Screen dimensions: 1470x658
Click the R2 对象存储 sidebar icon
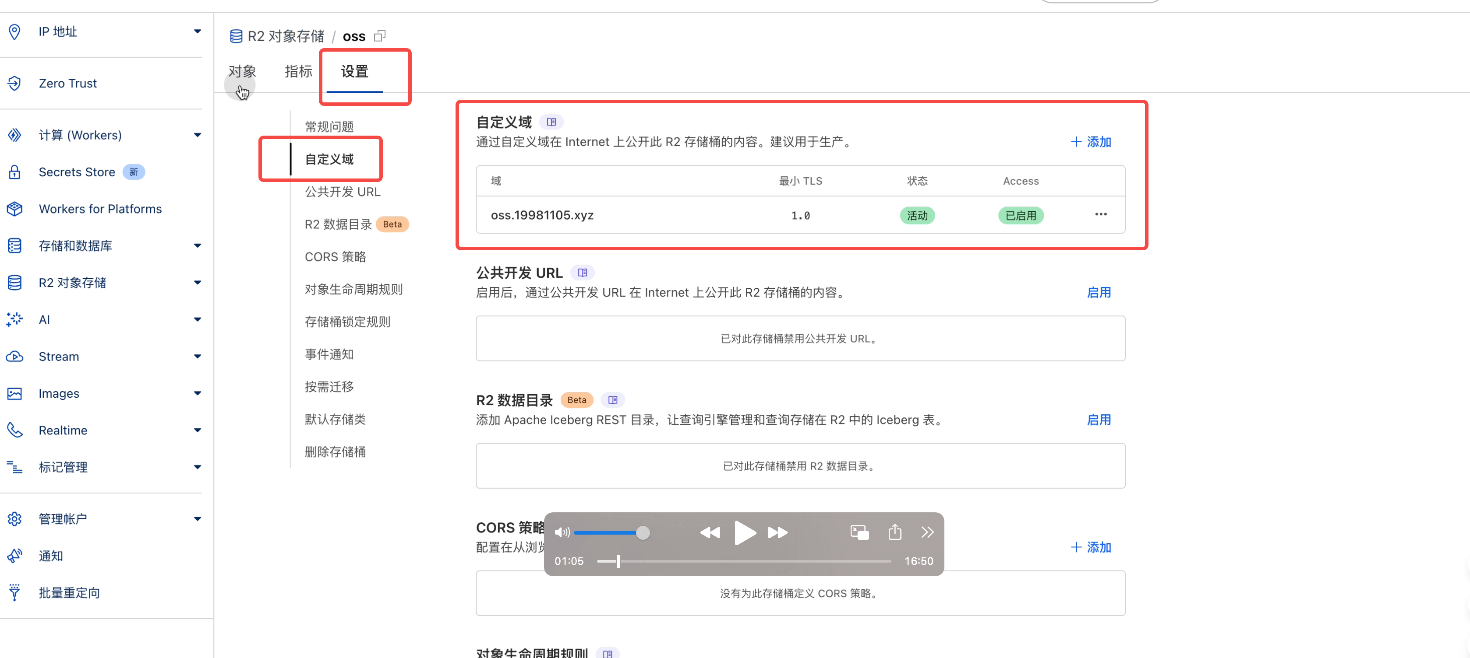click(x=15, y=283)
